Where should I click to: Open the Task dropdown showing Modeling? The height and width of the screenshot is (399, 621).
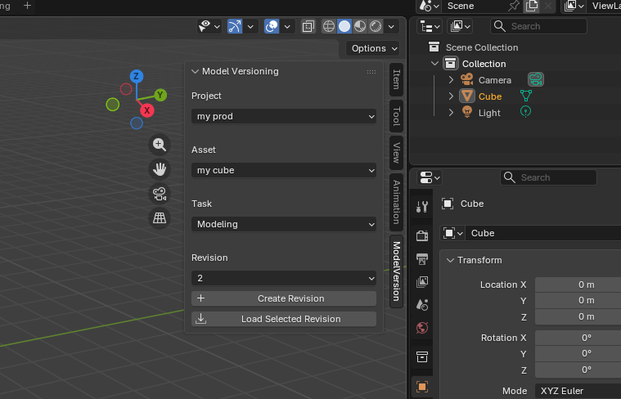tap(284, 224)
